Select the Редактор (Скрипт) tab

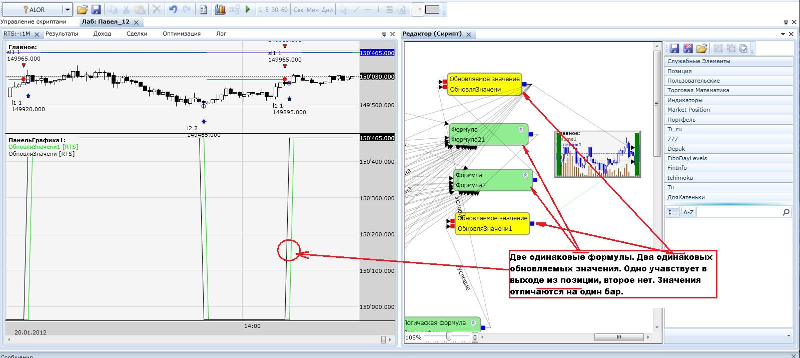(433, 34)
